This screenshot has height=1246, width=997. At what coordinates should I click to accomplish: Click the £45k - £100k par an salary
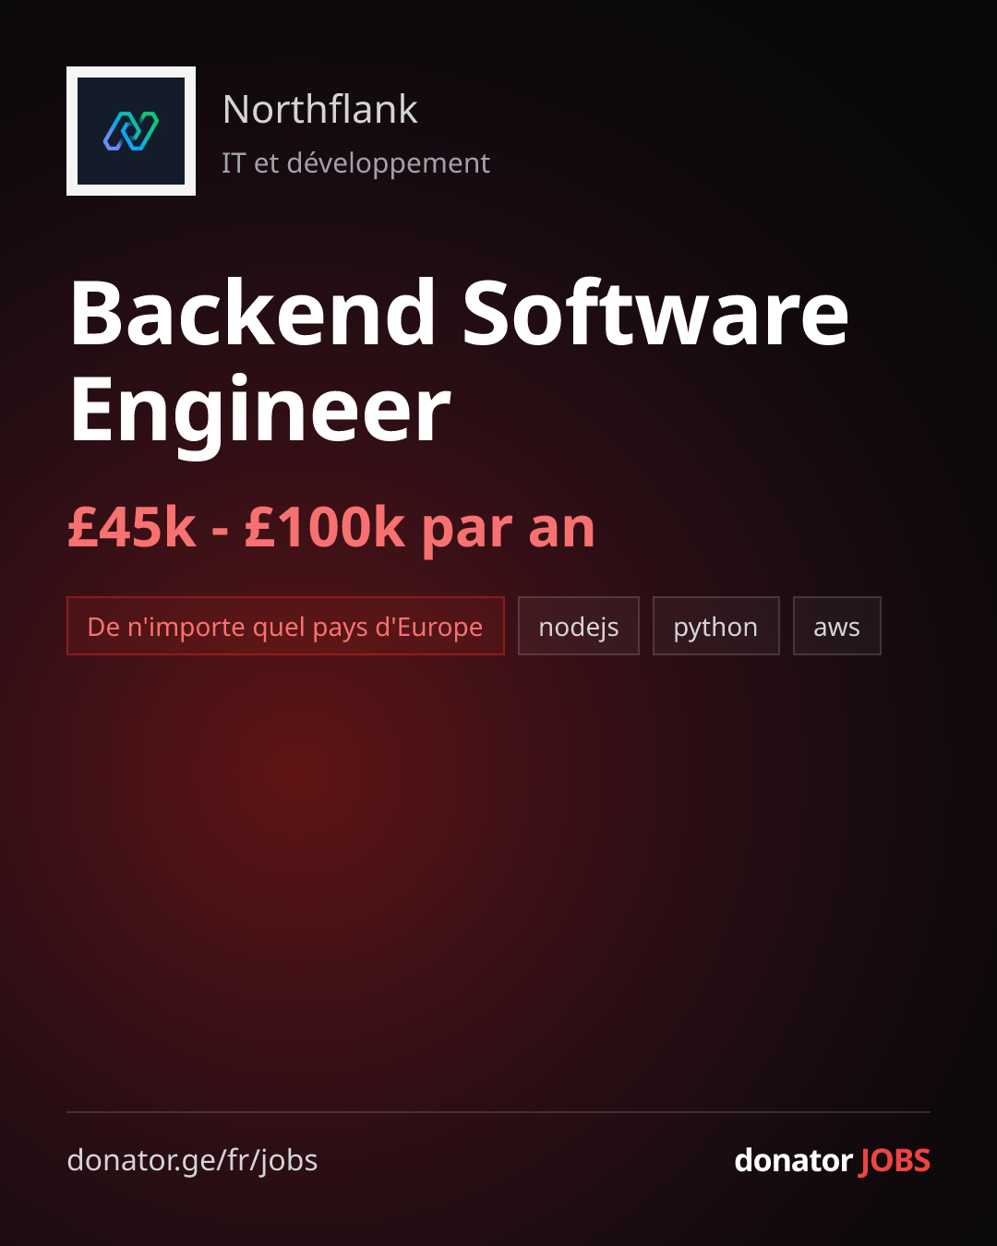[331, 528]
